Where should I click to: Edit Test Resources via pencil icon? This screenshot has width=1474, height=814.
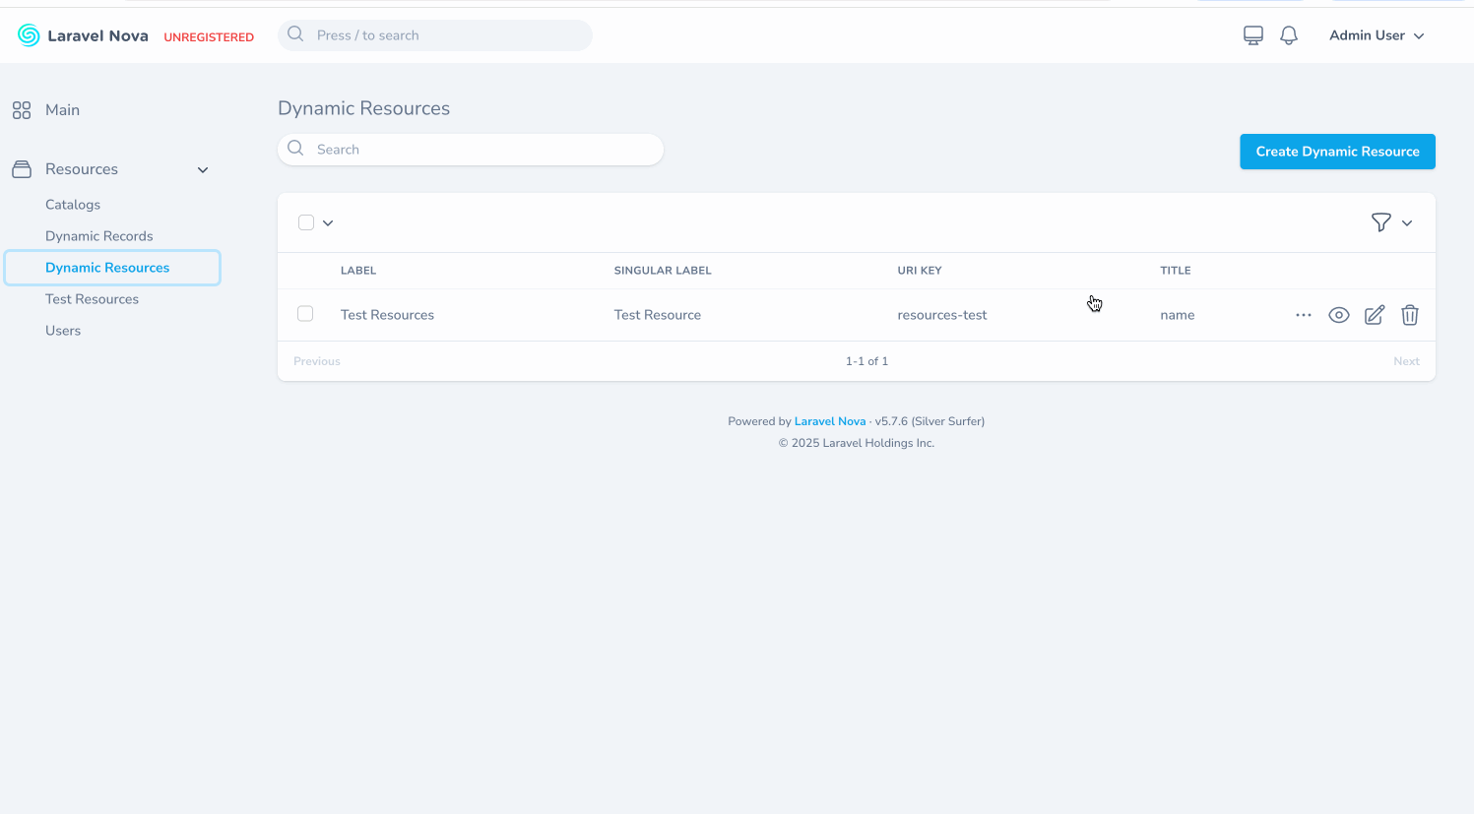(1375, 315)
